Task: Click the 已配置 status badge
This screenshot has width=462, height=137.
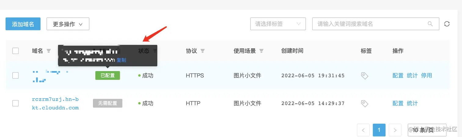Action: [x=108, y=76]
